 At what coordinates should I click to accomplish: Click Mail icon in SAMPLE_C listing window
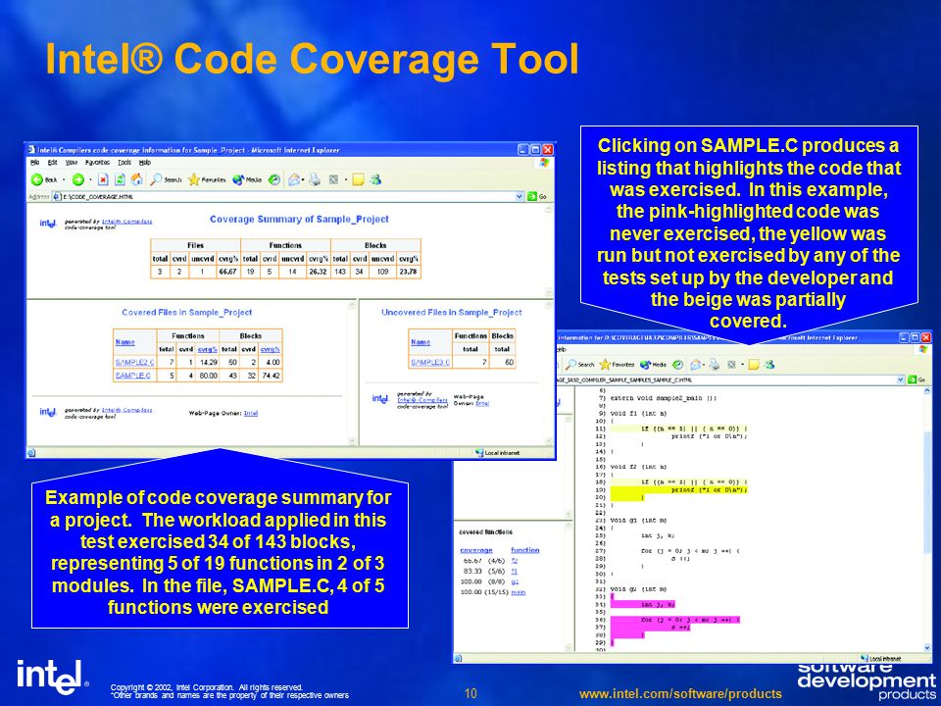click(697, 365)
